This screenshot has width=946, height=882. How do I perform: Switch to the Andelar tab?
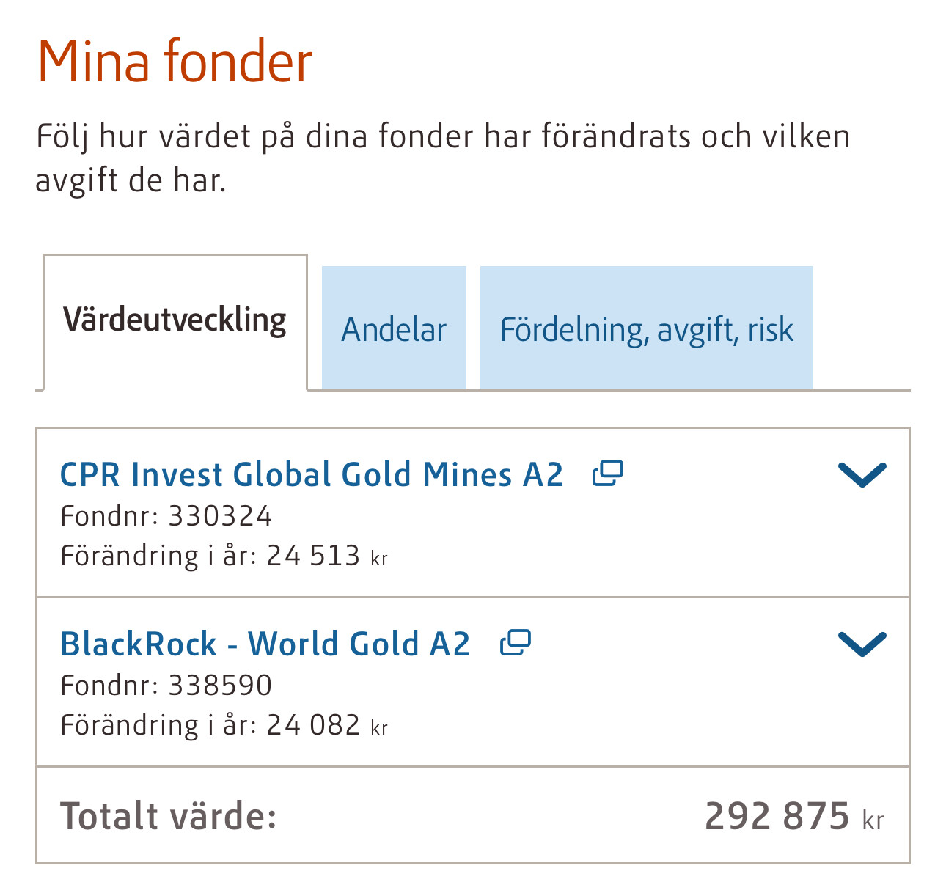coord(394,329)
